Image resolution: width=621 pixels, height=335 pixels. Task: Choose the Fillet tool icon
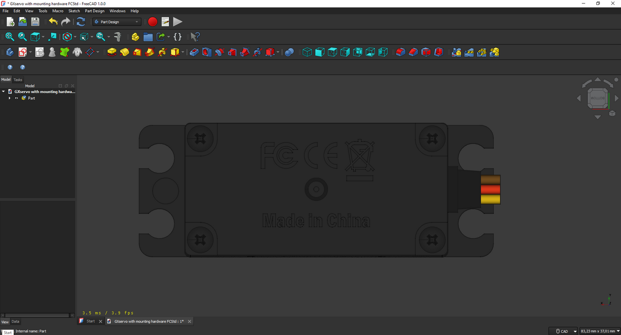[x=401, y=52]
